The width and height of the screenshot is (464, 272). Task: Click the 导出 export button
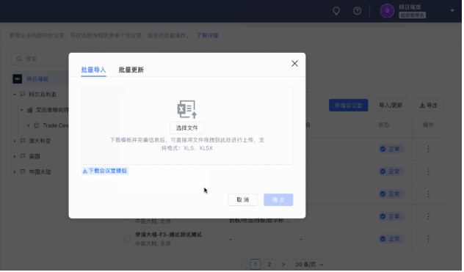pyautogui.click(x=429, y=106)
